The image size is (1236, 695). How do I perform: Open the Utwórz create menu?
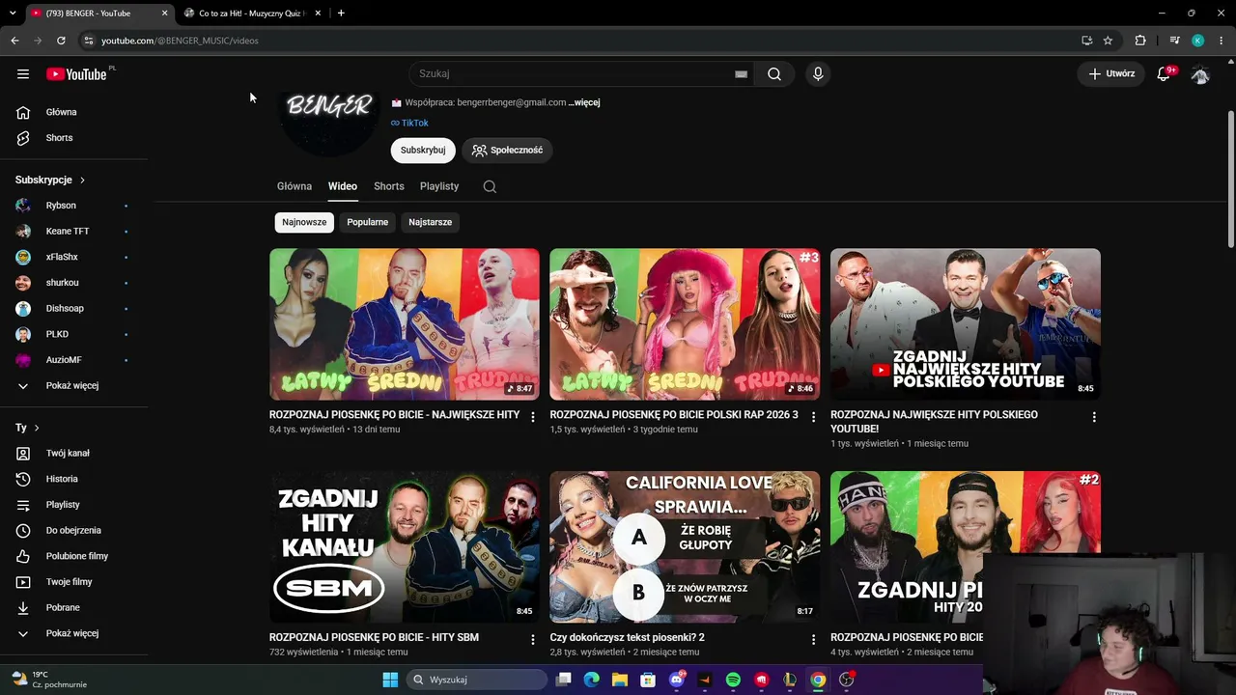tap(1111, 73)
